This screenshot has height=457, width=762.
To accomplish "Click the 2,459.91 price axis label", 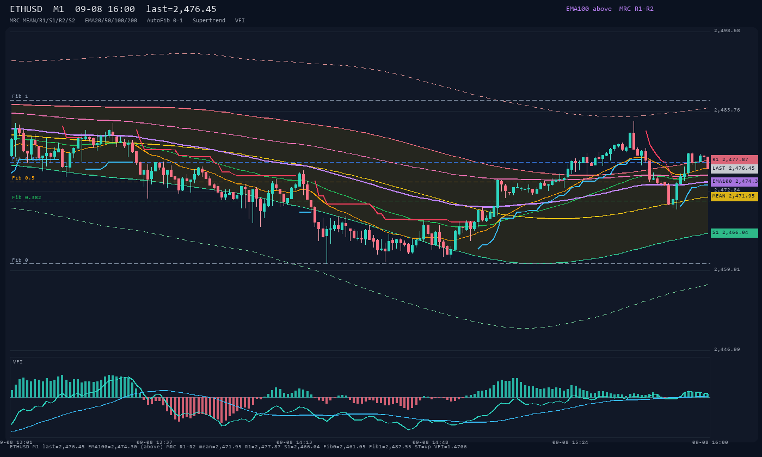I will click(x=727, y=269).
